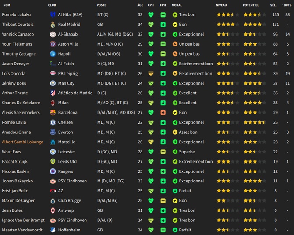Open Romelu Lukaku's player profile
Image resolution: width=294 pixels, height=235 pixels.
(16, 14)
